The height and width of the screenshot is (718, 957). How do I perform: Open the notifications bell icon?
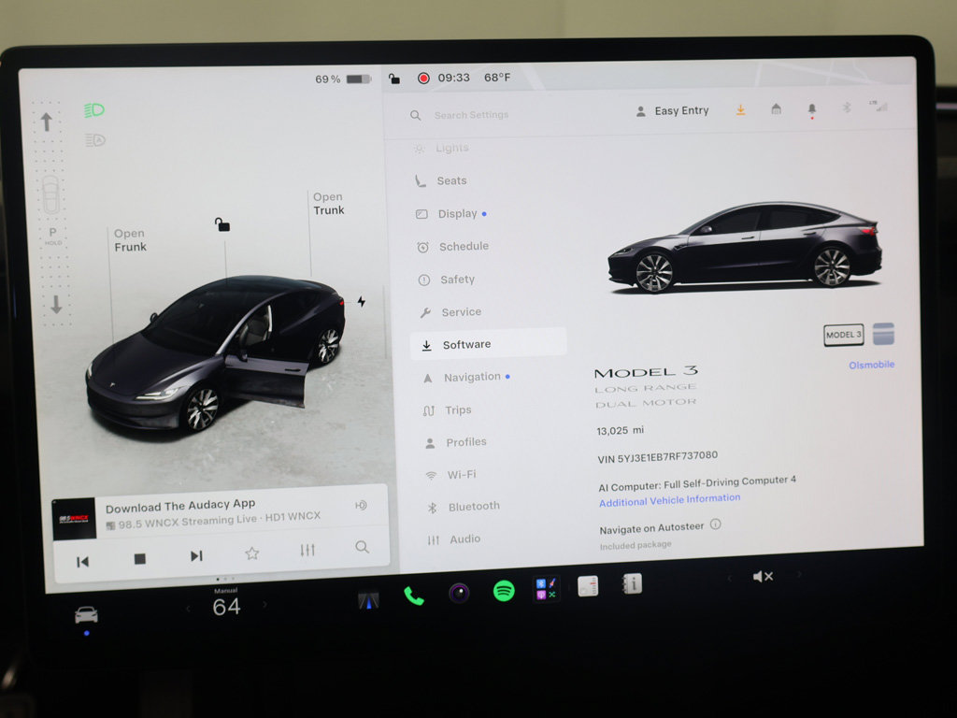(x=812, y=109)
